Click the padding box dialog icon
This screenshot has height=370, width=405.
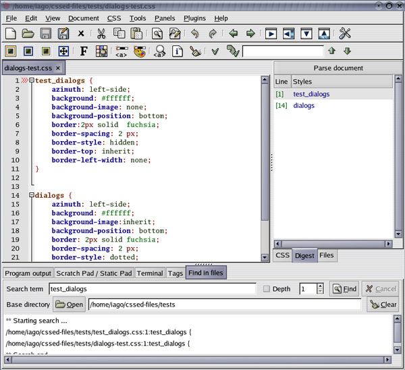(46, 51)
